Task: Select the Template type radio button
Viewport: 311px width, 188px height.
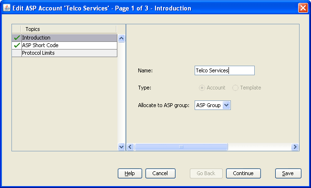Action: click(x=235, y=88)
